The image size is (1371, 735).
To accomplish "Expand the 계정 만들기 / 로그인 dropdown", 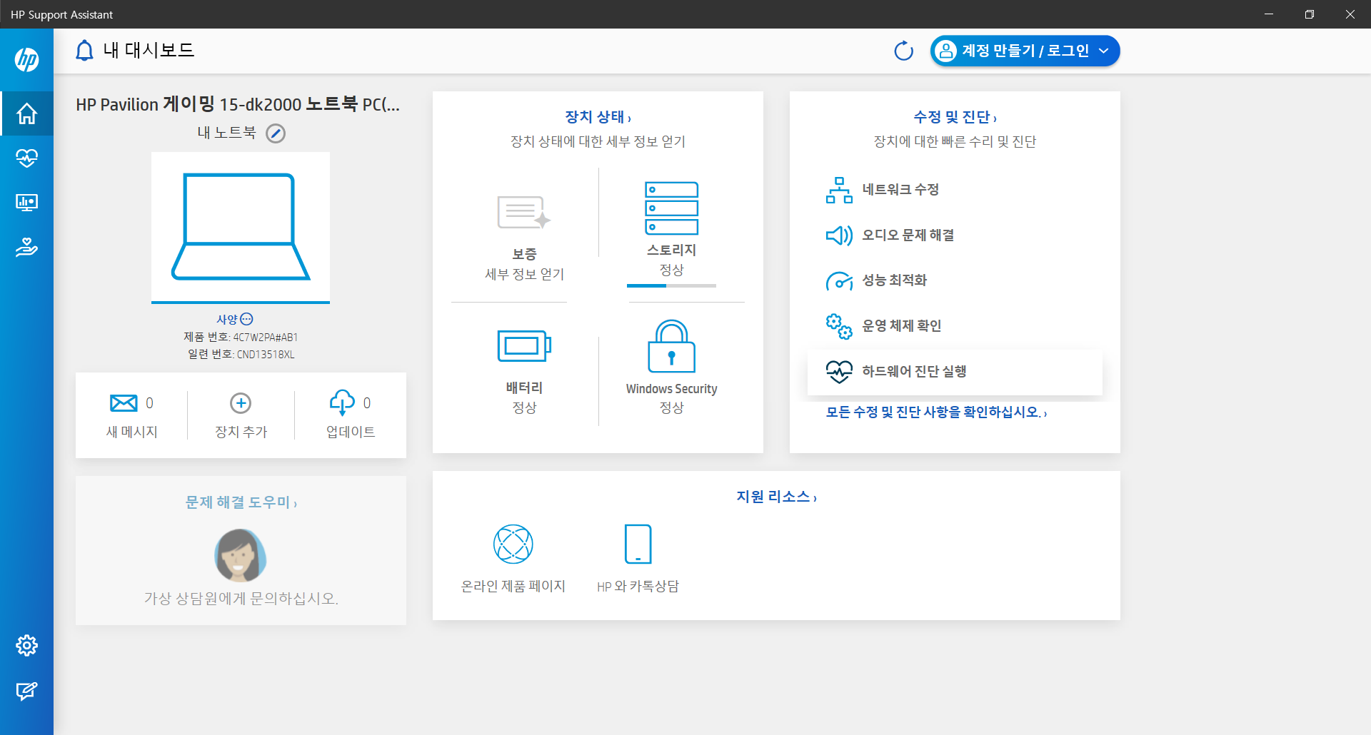I will (x=1025, y=51).
